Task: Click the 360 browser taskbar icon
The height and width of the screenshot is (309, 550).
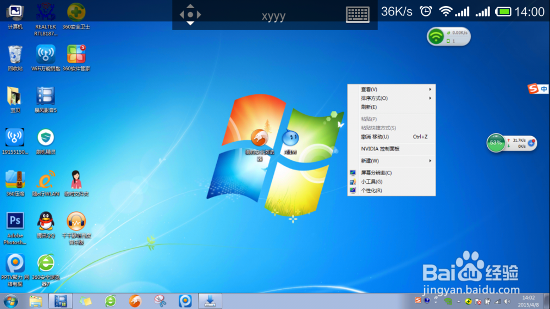Action: click(111, 301)
